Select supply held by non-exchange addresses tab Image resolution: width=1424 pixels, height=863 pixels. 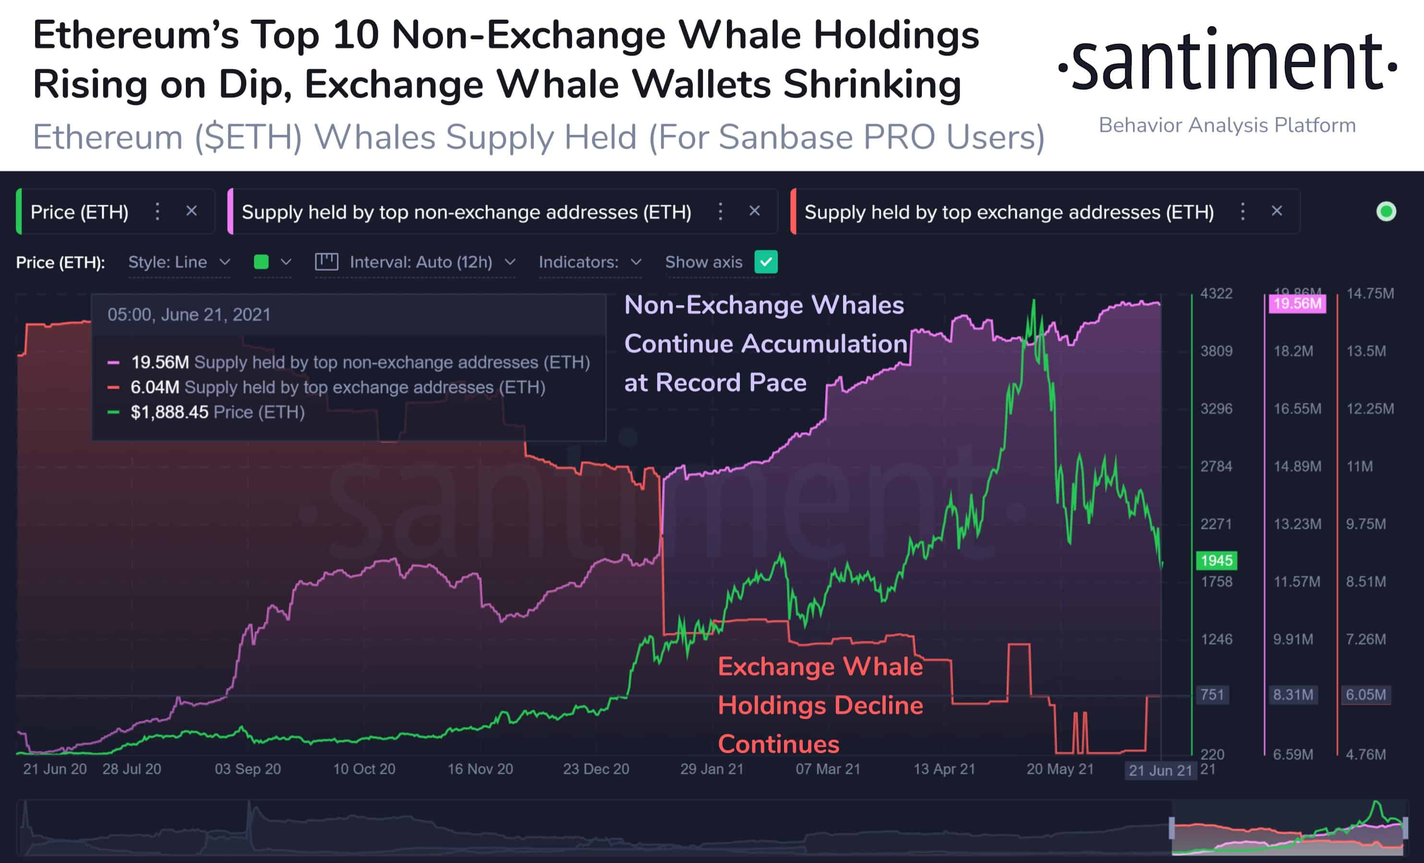(466, 212)
